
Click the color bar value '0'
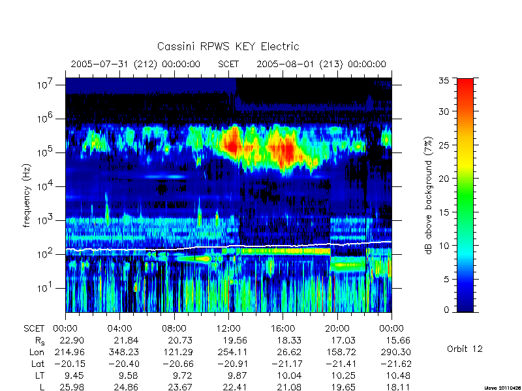tap(446, 310)
